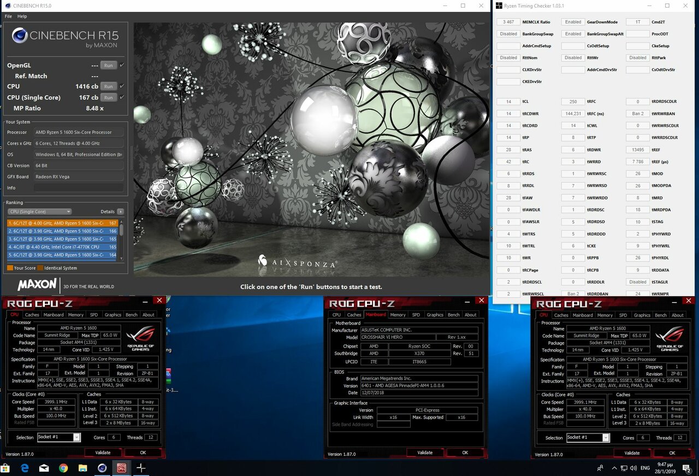Click Validate in left CPU-Z window
The height and width of the screenshot is (476, 699).
tap(103, 453)
